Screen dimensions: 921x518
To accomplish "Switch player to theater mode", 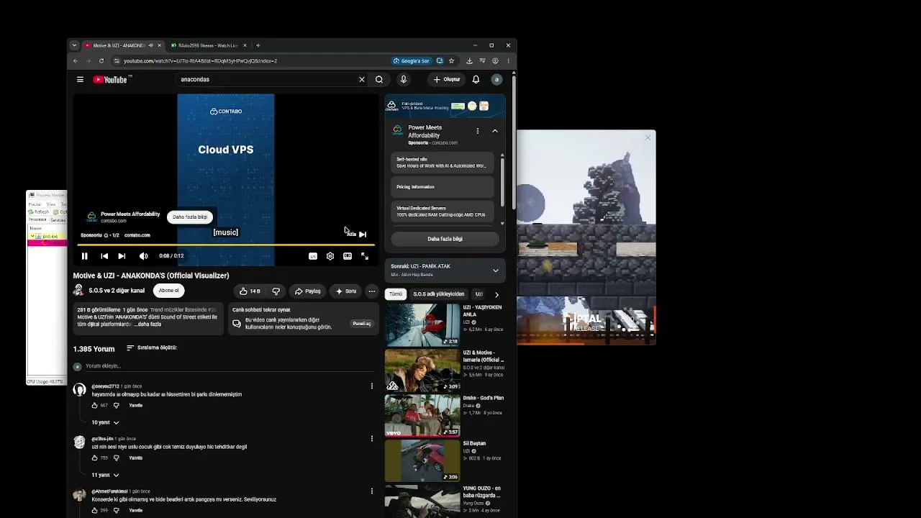I will click(348, 256).
